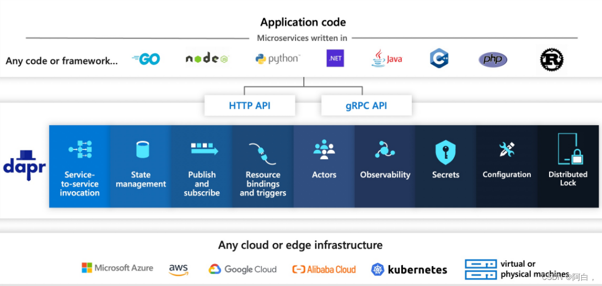Click the Observability graph icon
Screen dimensions: 602x286
pyautogui.click(x=385, y=149)
